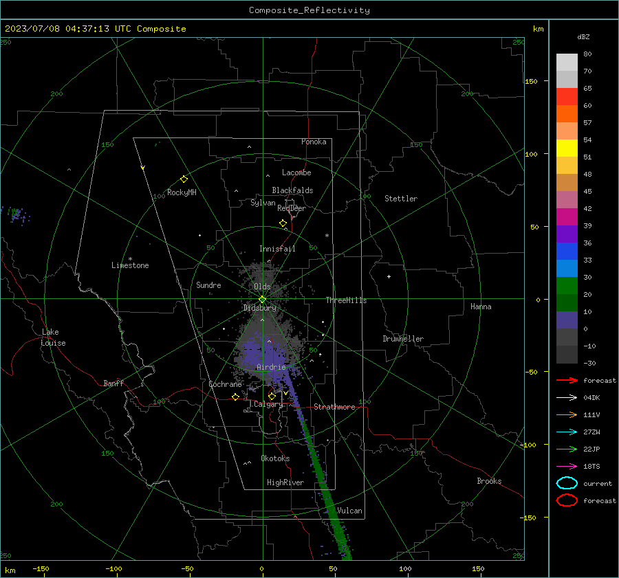Click the magenta 18TS arrow legend icon

567,467
